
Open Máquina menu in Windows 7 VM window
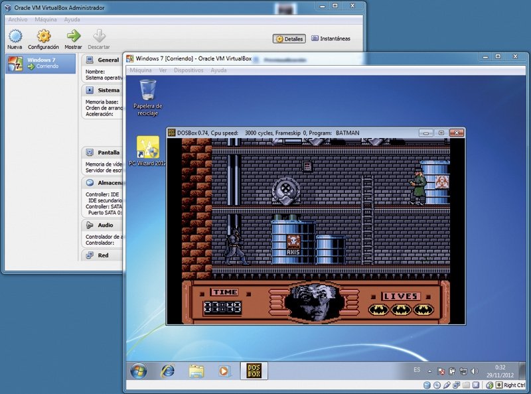click(x=141, y=70)
